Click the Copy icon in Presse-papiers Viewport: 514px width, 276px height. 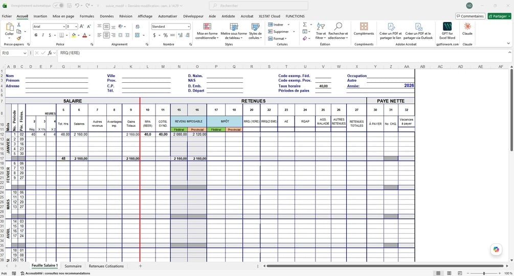[x=19, y=31]
